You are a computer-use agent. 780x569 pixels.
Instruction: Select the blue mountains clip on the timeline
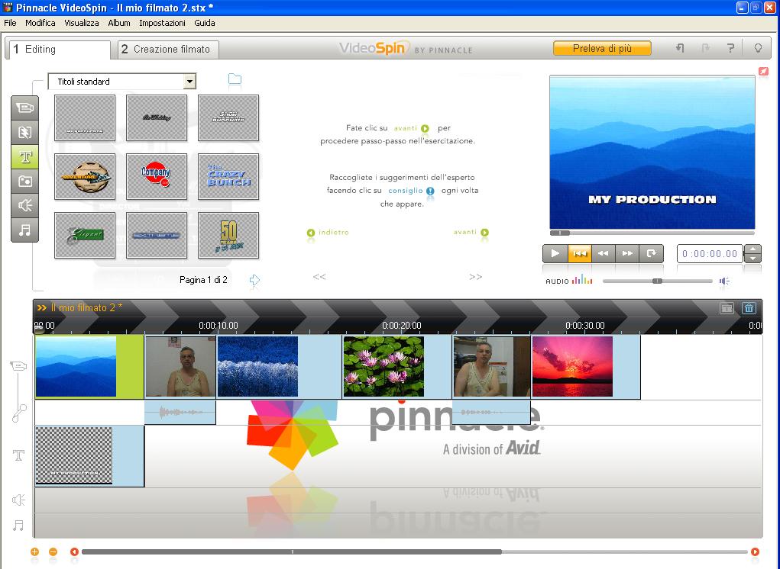pyautogui.click(x=89, y=367)
